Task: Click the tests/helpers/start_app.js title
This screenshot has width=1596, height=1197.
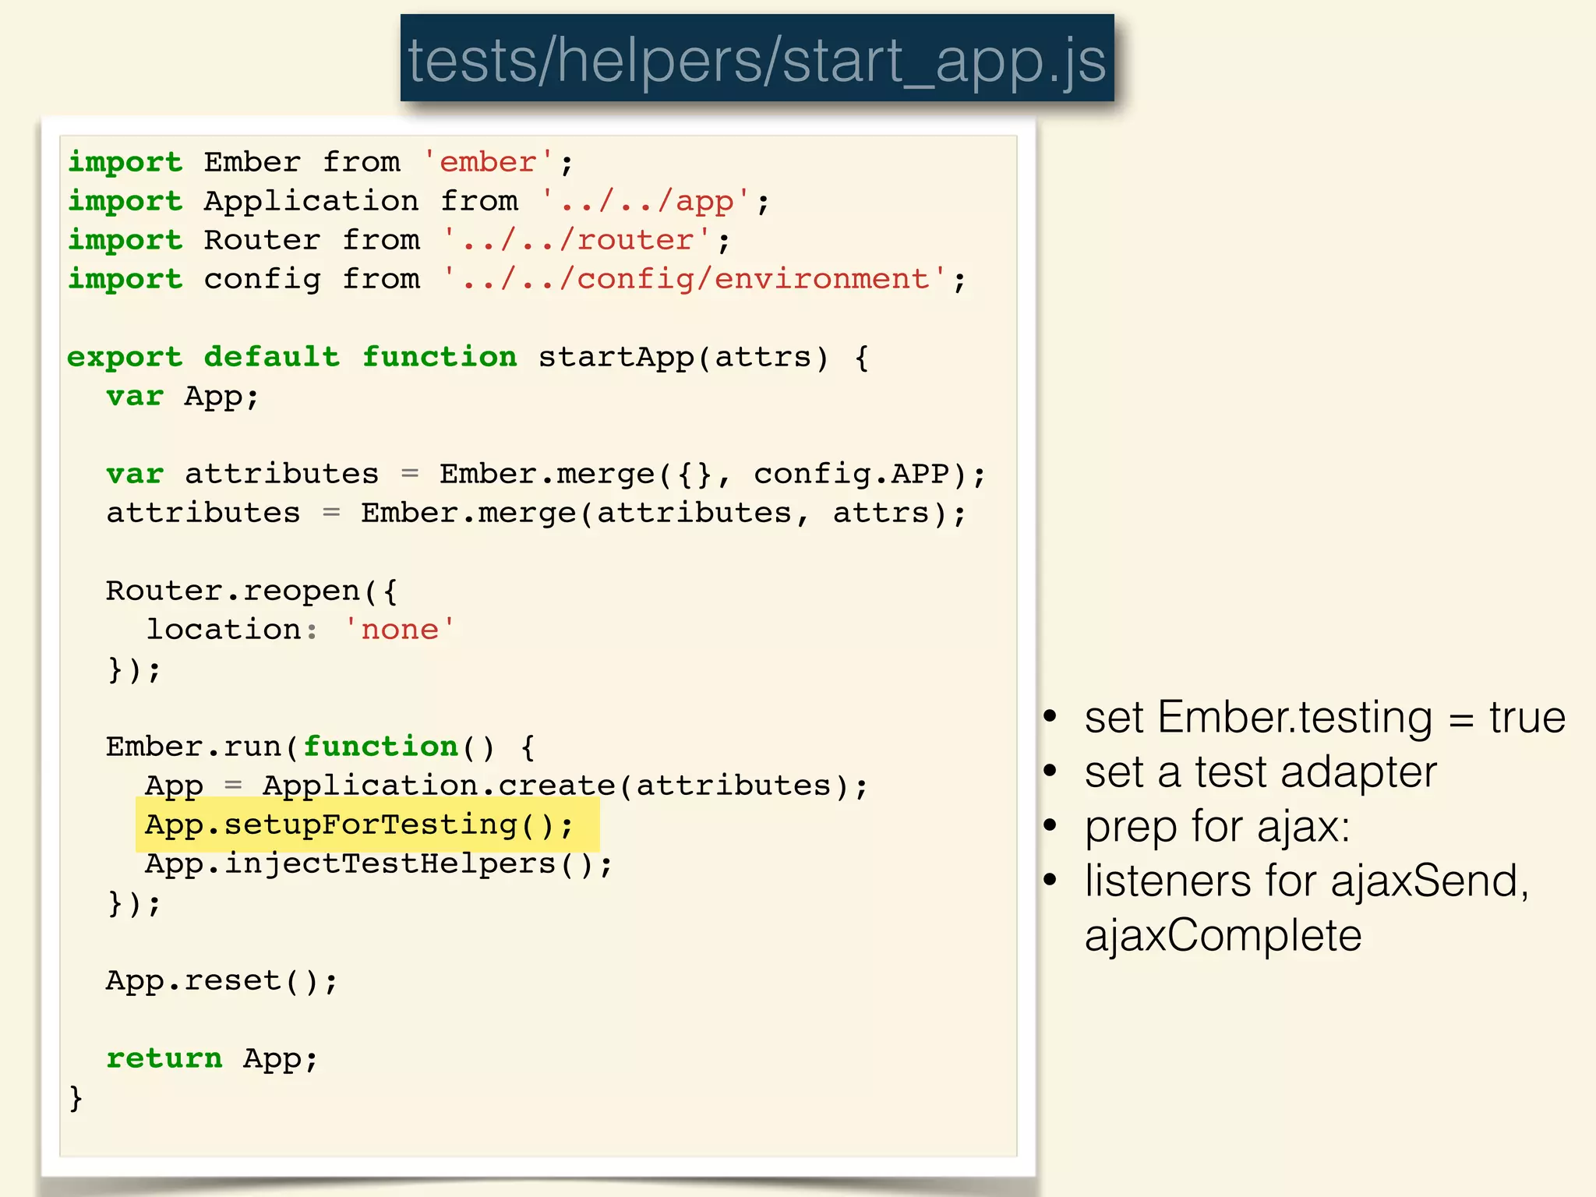Action: (x=757, y=59)
